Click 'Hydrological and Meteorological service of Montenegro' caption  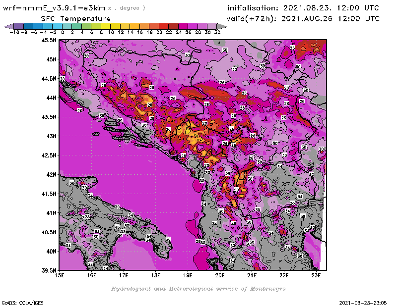198,289
